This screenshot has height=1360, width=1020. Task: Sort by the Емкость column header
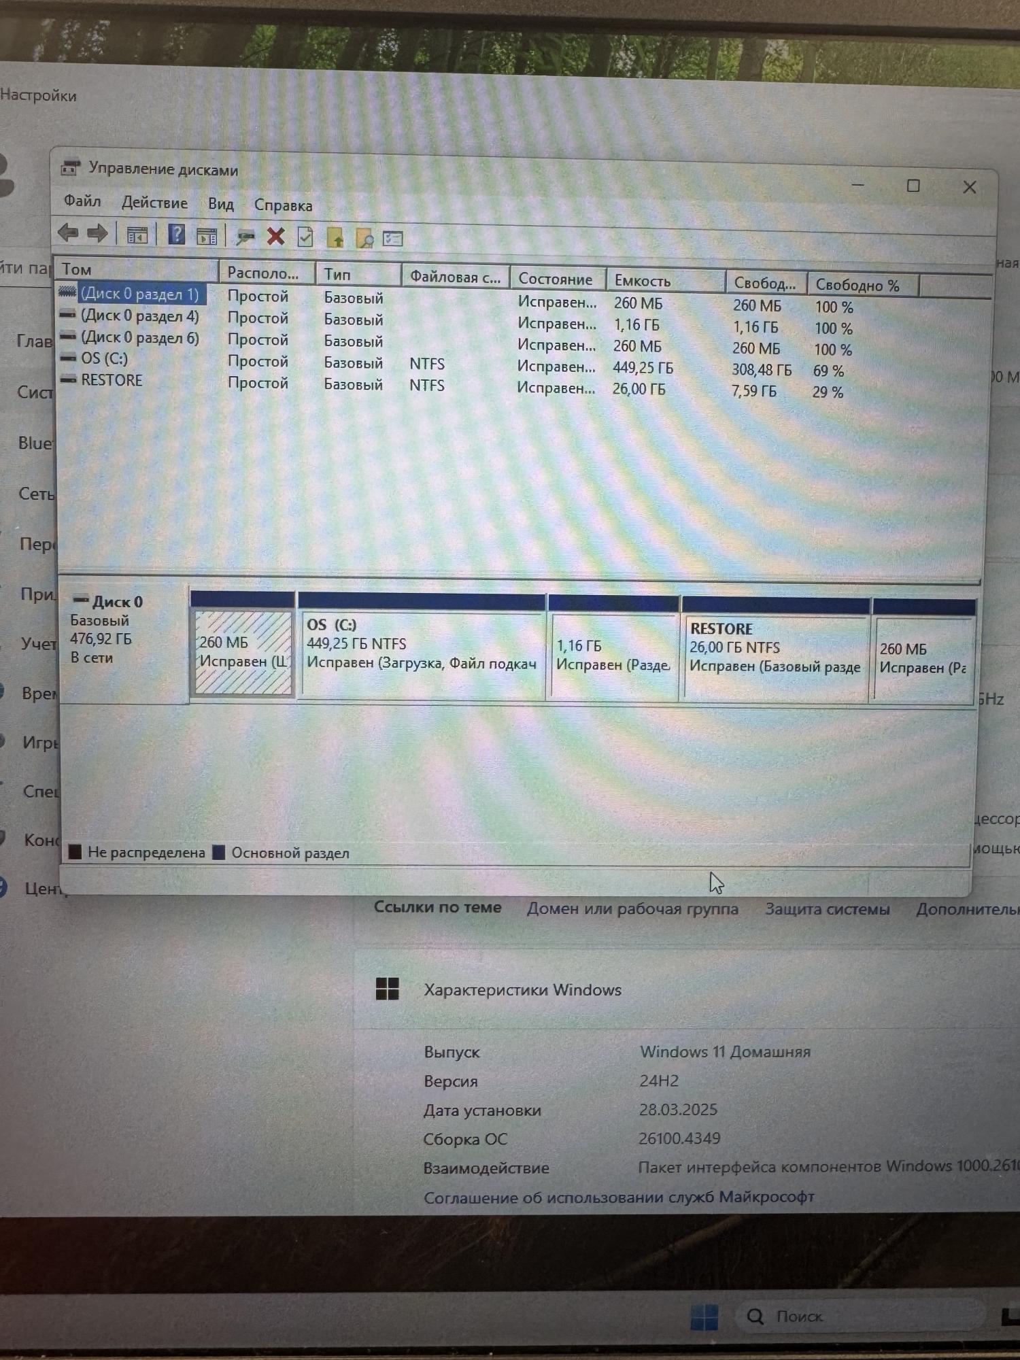[x=665, y=281]
